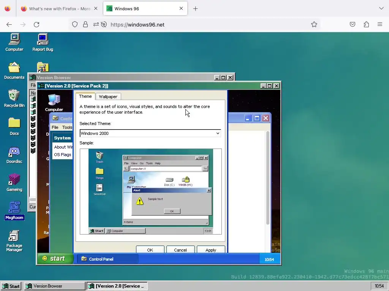Screen dimensions: 389x291
Task: Reload the page in Firefox
Action: click(x=36, y=25)
